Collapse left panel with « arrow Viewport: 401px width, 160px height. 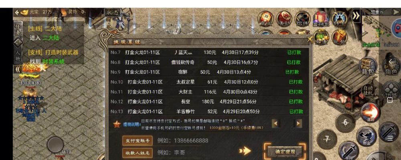pyautogui.click(x=17, y=69)
